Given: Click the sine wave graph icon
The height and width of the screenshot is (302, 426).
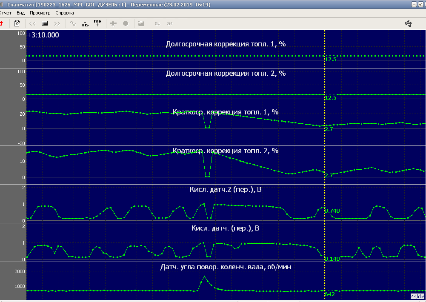Looking at the screenshot, I should (73, 23).
